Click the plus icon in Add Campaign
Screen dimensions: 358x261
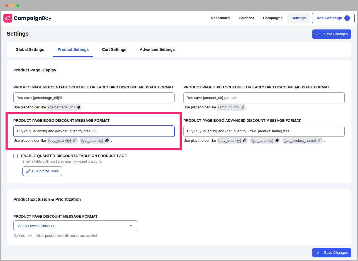(347, 18)
